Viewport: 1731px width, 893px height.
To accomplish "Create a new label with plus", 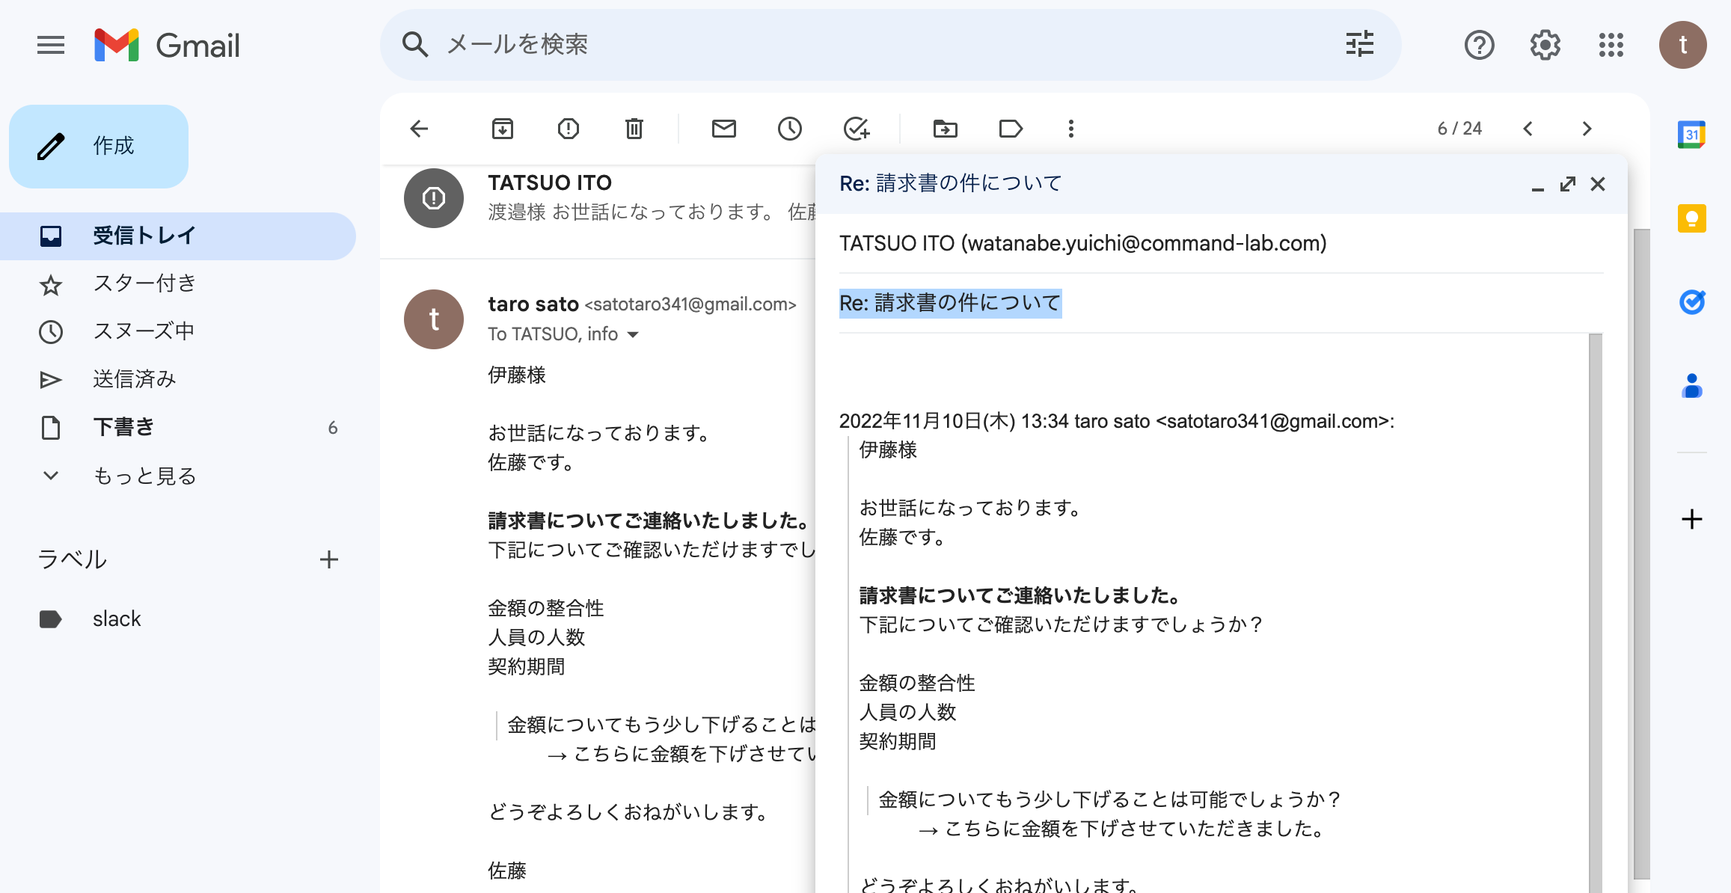I will pyautogui.click(x=329, y=559).
